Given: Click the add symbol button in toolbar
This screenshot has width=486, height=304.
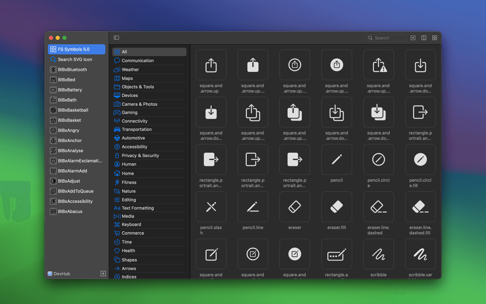Looking at the screenshot, I should 413,38.
